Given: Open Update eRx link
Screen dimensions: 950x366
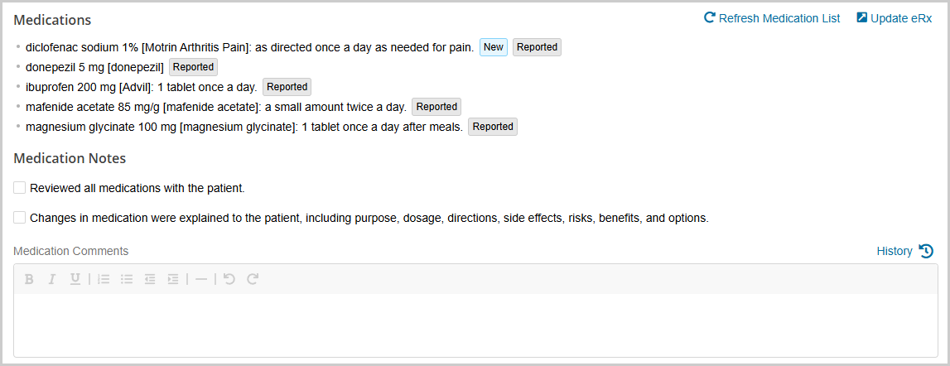Looking at the screenshot, I should [x=894, y=18].
